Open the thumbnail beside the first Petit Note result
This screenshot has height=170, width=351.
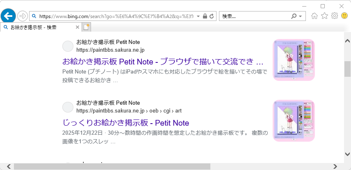(294, 60)
